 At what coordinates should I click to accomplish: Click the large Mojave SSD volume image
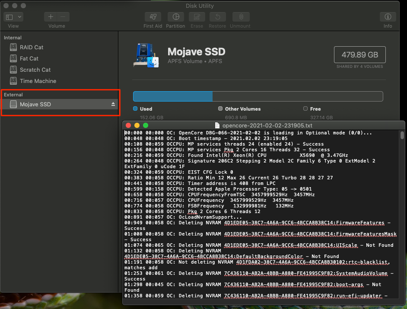click(x=146, y=55)
